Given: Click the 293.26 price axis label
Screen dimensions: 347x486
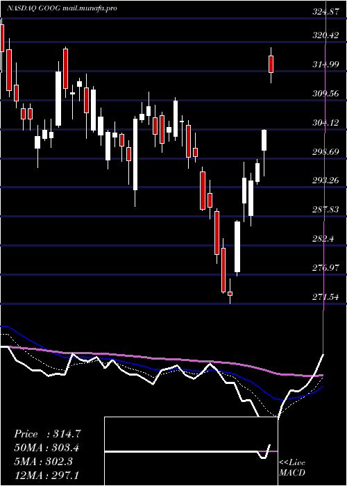Looking at the screenshot, I should tap(325, 181).
